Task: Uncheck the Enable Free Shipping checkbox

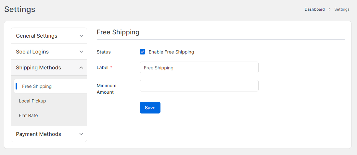Action: tap(143, 52)
